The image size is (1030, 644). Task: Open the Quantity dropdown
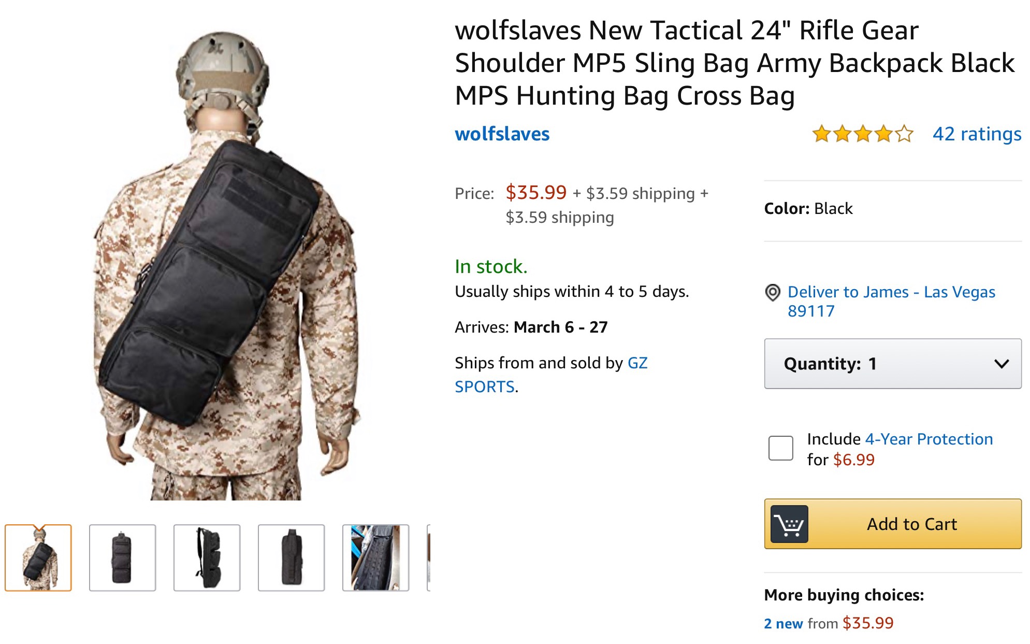[x=892, y=364]
